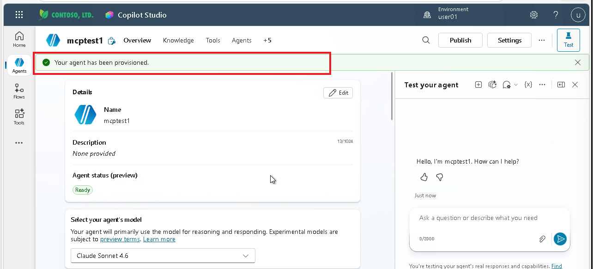The height and width of the screenshot is (269, 593).
Task: Start a new test conversation icon
Action: pyautogui.click(x=478, y=85)
